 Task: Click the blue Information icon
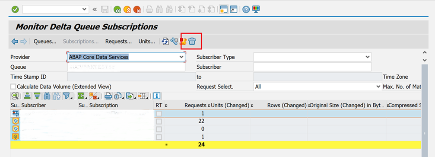point(157,96)
